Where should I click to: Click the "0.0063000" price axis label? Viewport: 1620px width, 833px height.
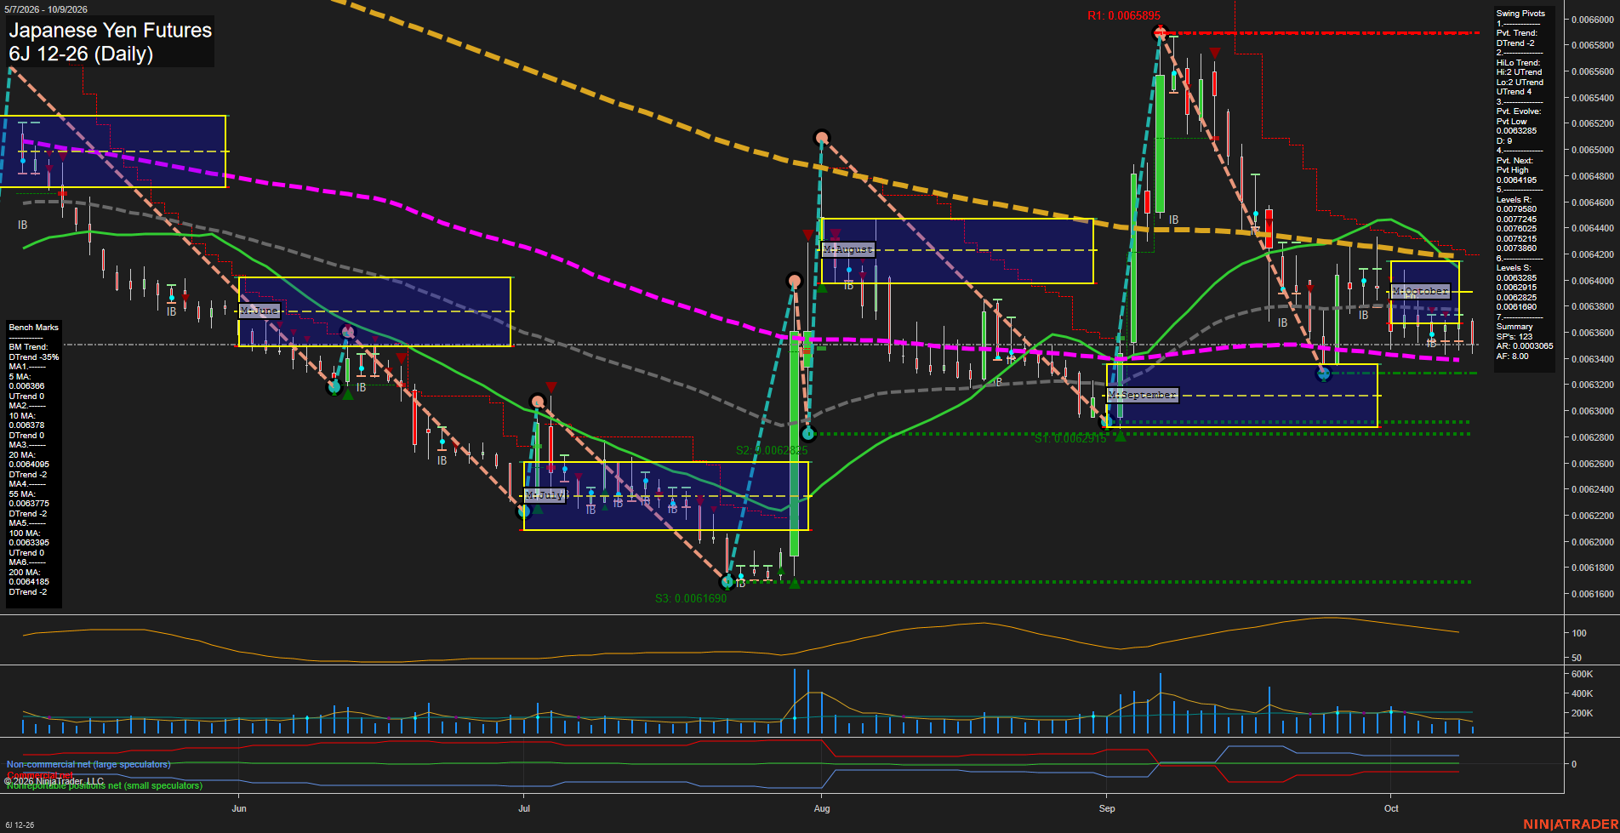(1593, 411)
